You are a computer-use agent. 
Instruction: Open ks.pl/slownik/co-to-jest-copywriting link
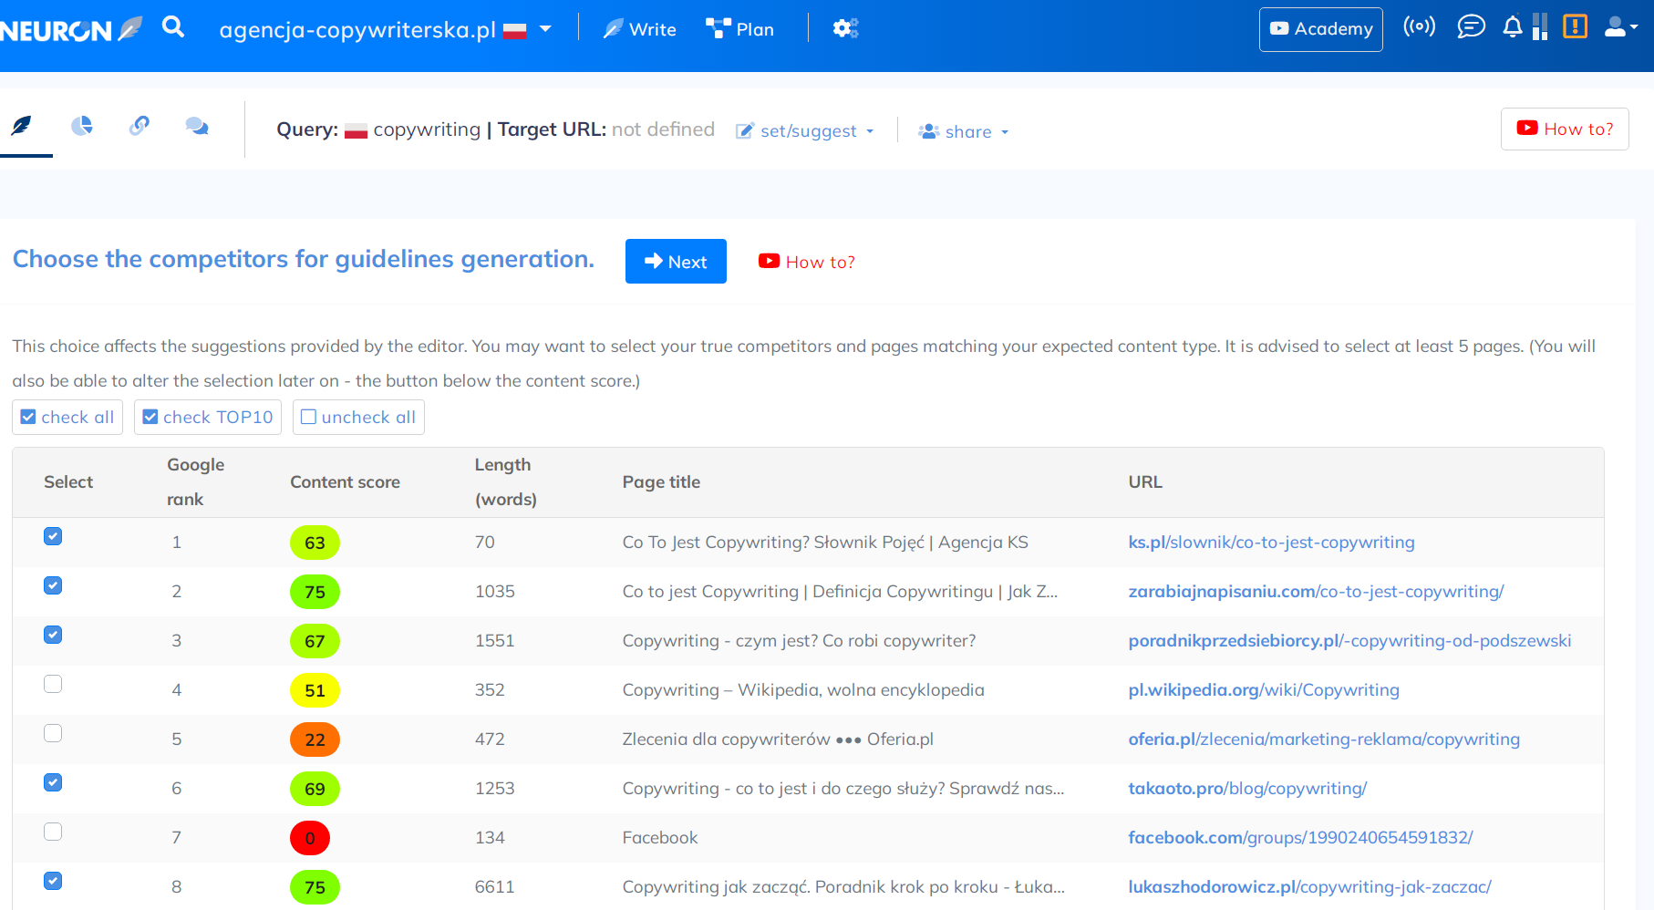tap(1271, 543)
